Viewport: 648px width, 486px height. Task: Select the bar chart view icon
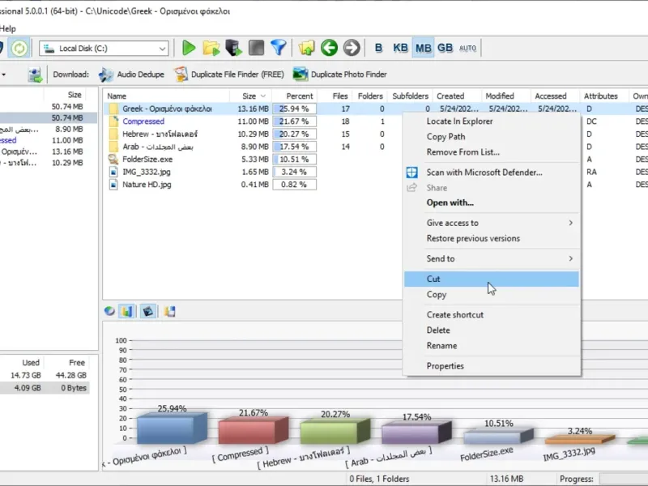[127, 311]
